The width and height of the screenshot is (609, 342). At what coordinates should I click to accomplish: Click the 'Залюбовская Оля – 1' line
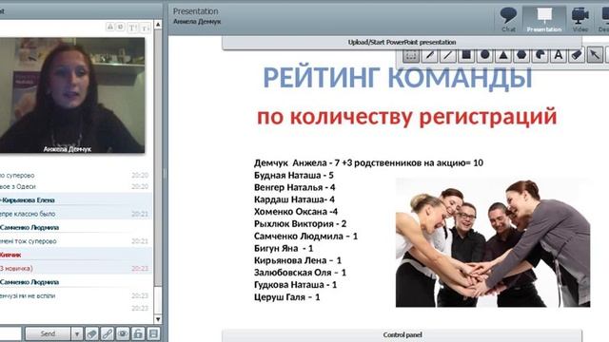point(300,273)
